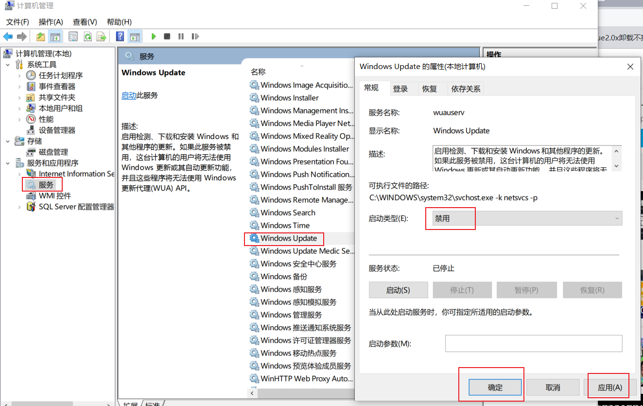This screenshot has height=406, width=643.
Task: Expand the 共享文件夹 node
Action: coord(19,97)
